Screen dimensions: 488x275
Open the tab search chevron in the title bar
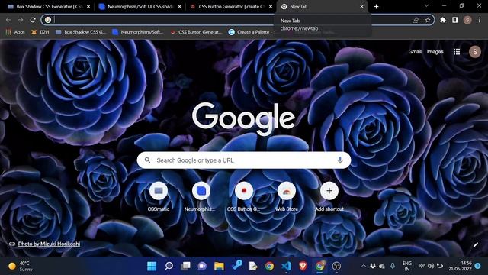(x=427, y=6)
